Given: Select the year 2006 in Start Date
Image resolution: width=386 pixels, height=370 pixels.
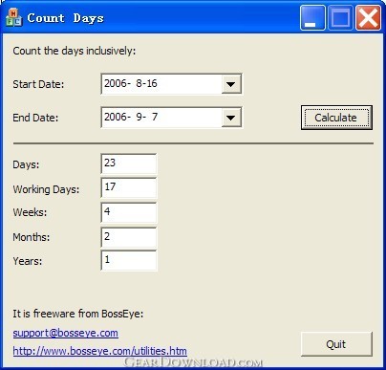Looking at the screenshot, I should [116, 83].
